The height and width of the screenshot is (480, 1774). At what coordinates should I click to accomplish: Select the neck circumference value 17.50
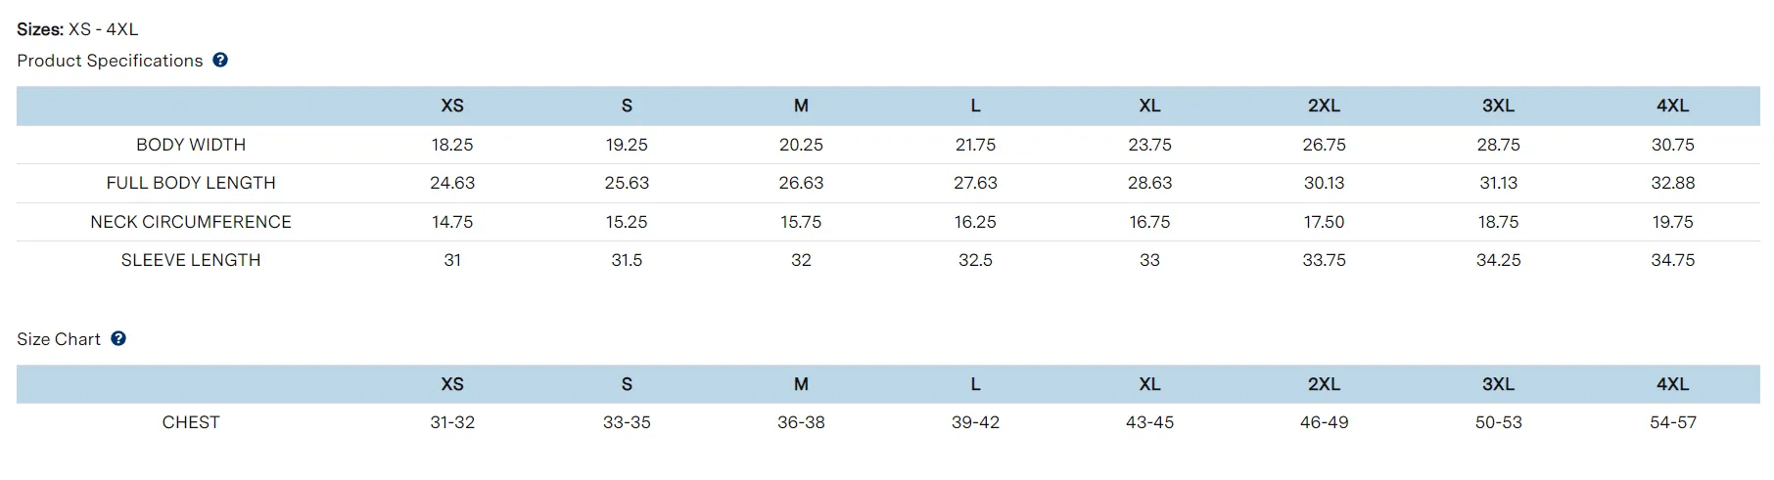(1324, 222)
